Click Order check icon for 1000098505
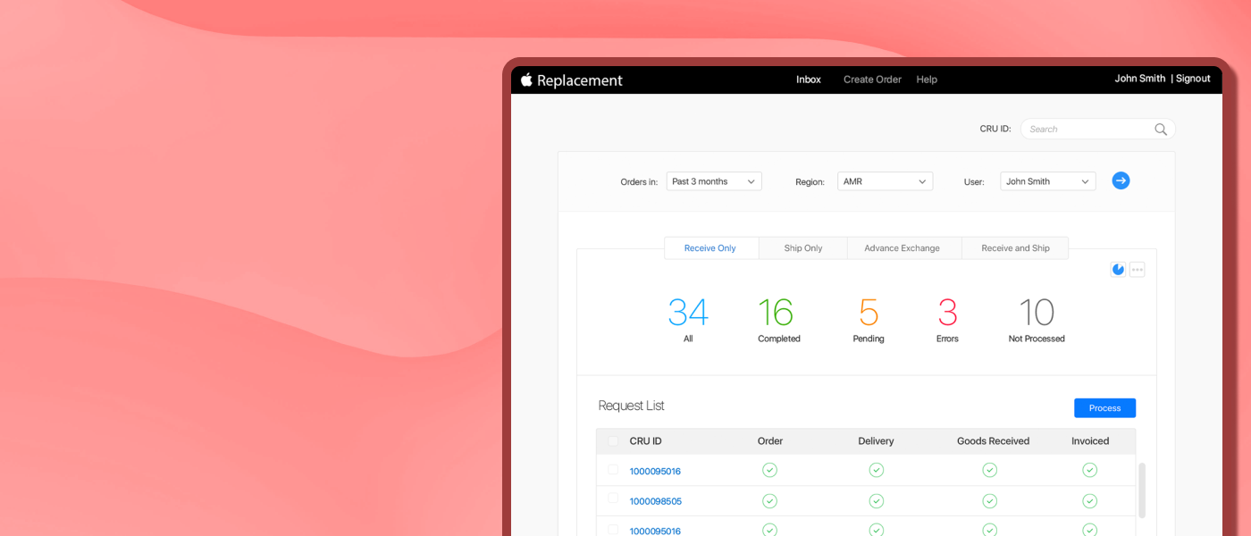 point(769,501)
